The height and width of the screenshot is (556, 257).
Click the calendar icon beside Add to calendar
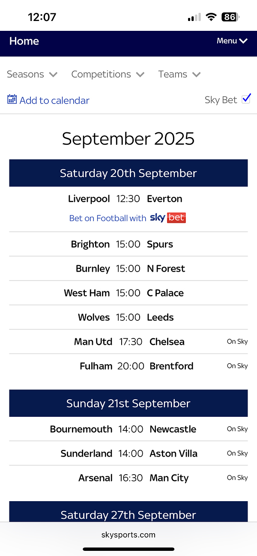(x=12, y=100)
